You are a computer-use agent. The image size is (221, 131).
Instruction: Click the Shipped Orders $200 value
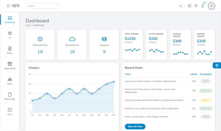(x=201, y=41)
